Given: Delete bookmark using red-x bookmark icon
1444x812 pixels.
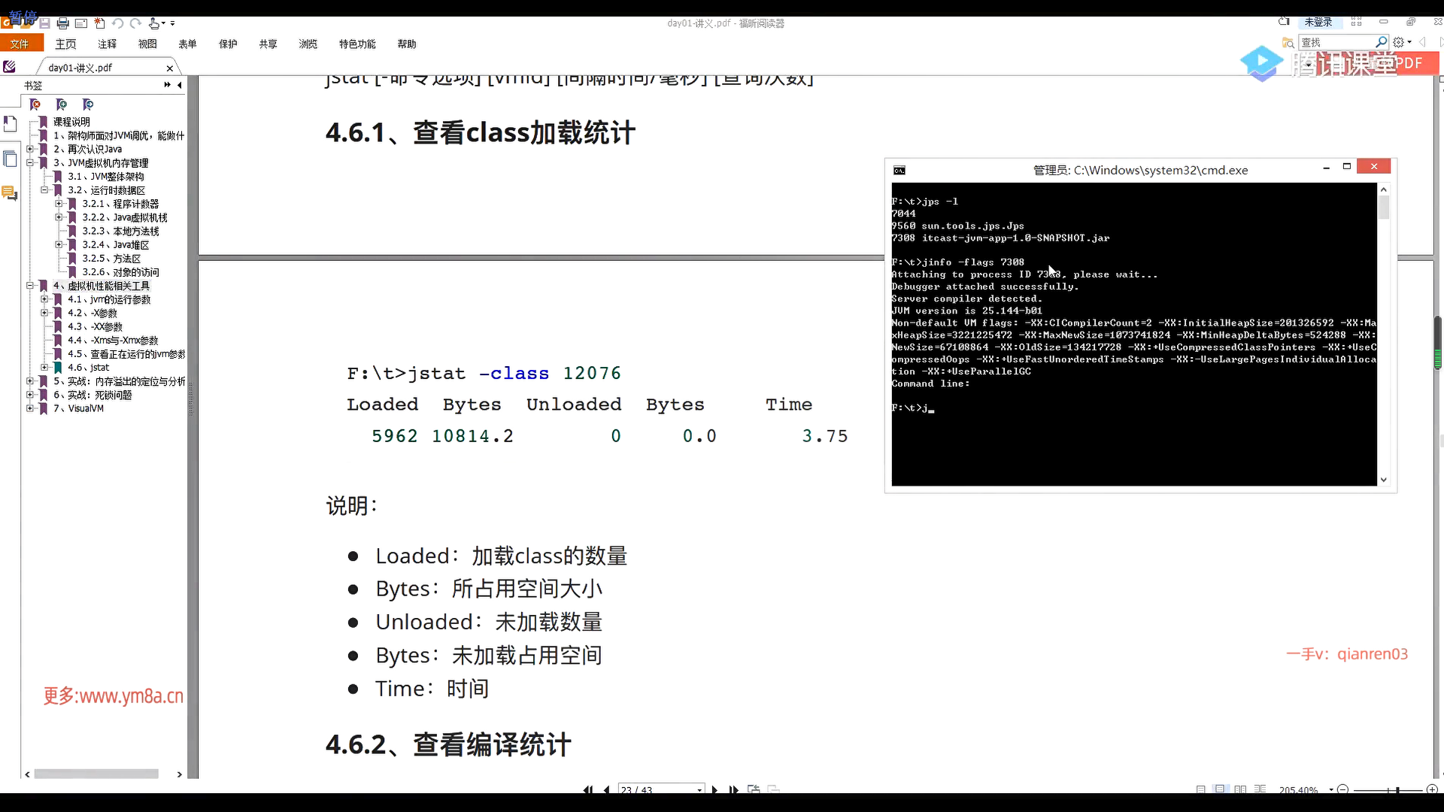Looking at the screenshot, I should pos(35,105).
